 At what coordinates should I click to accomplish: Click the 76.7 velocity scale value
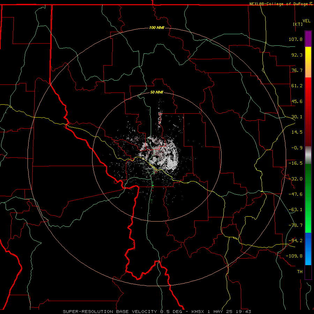pos(297,70)
